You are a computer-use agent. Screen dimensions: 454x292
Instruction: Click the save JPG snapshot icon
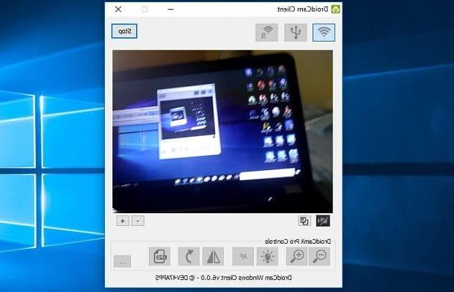tap(159, 256)
